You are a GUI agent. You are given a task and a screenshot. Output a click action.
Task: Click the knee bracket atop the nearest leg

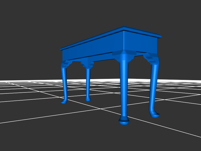coord(124,55)
